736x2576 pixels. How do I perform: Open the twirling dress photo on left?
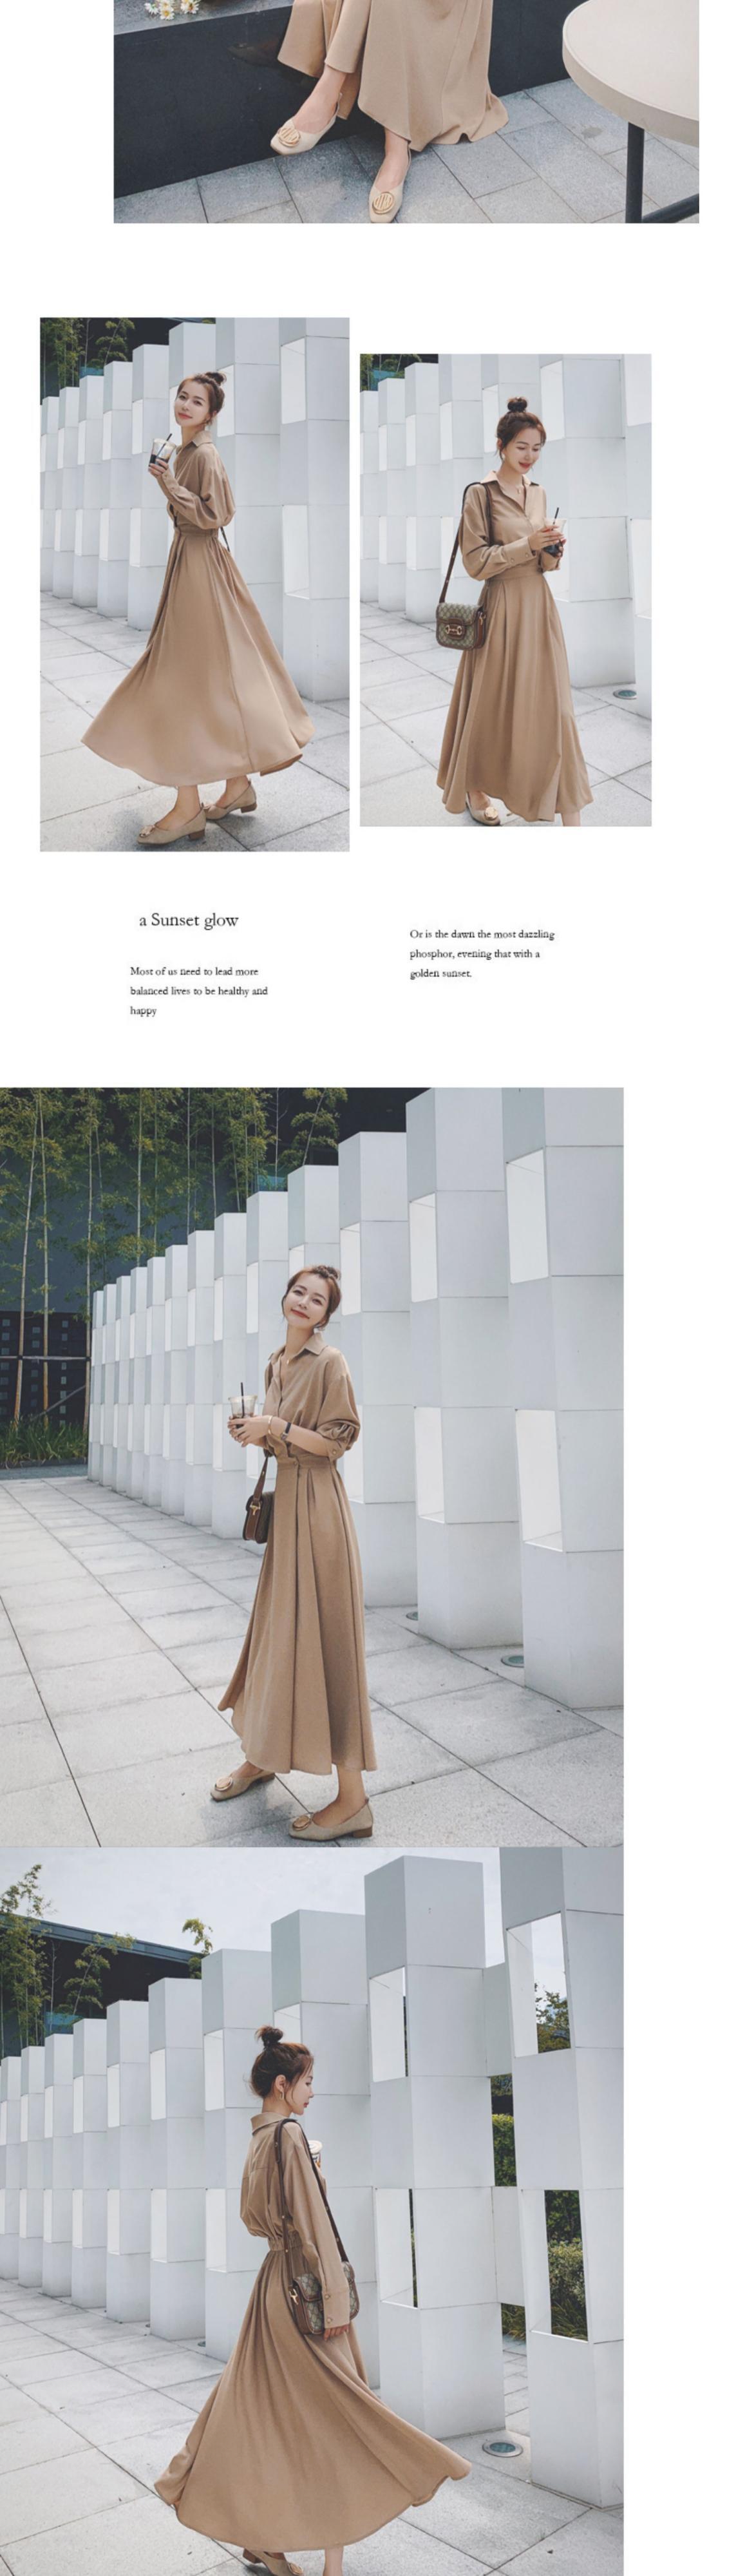195,584
